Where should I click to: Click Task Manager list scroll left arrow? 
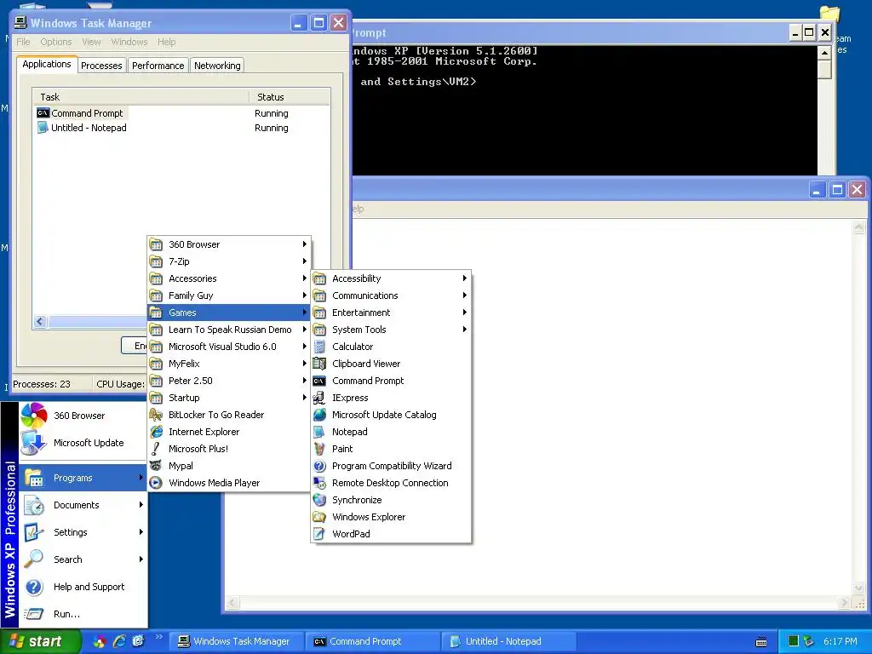[39, 321]
